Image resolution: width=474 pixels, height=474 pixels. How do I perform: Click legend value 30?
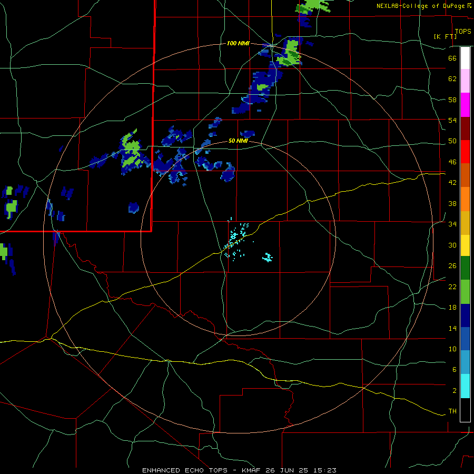pos(452,245)
